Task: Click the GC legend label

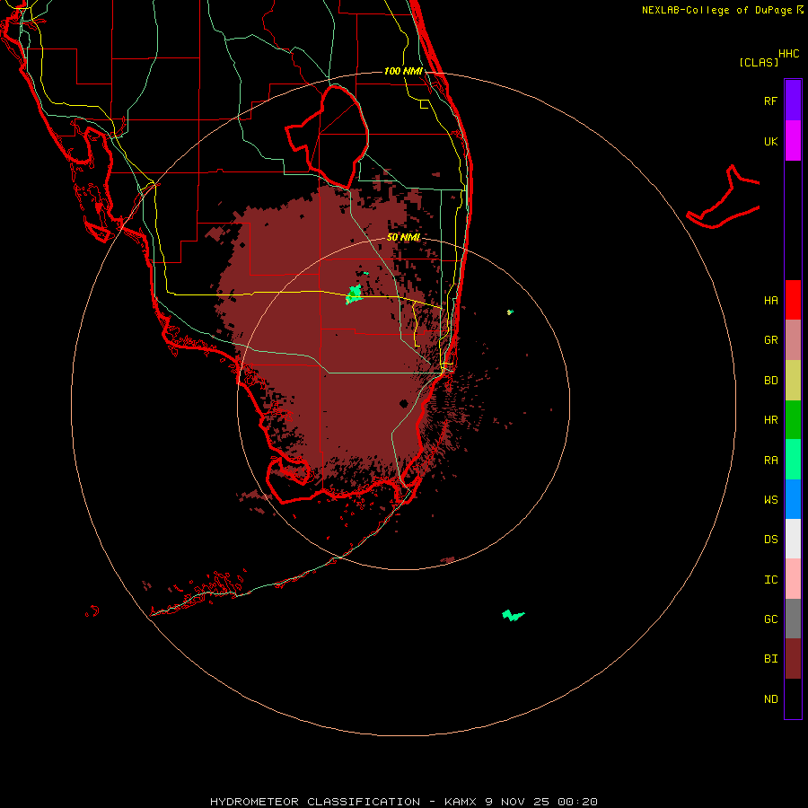Action: click(x=770, y=619)
